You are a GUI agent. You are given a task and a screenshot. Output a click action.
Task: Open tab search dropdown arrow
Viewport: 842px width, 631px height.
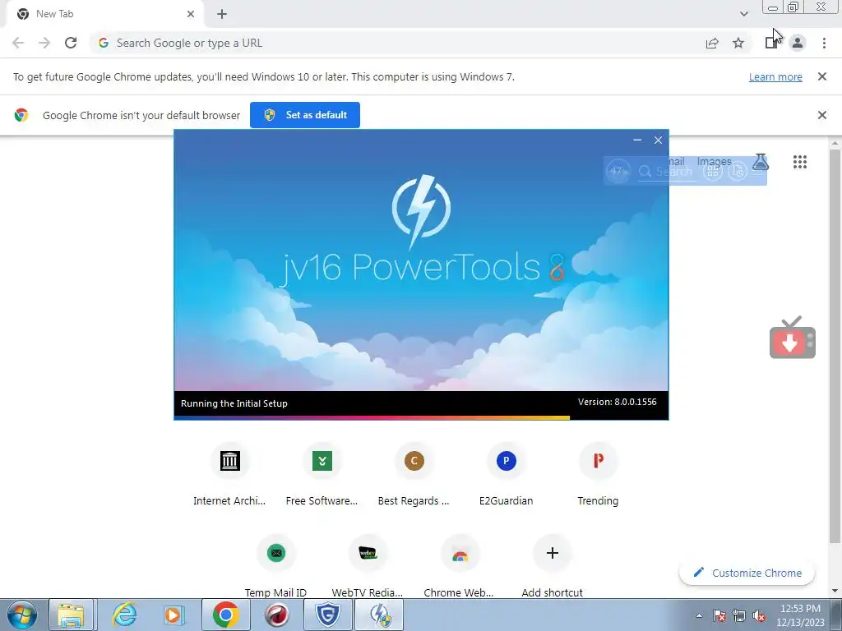(743, 14)
